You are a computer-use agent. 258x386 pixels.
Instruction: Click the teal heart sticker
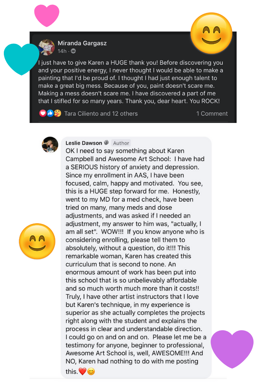point(21,59)
